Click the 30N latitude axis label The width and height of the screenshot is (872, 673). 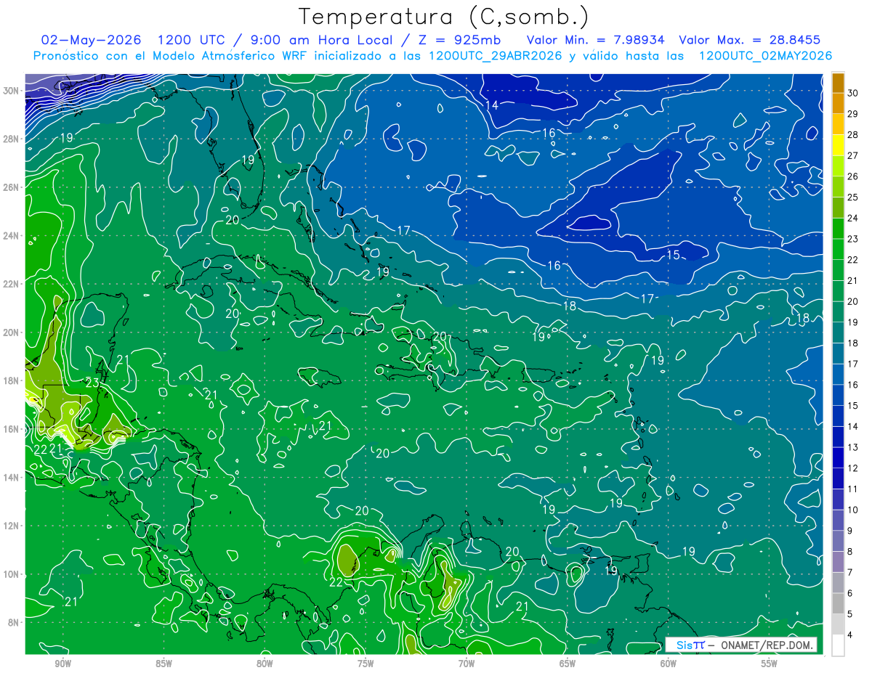coord(12,91)
